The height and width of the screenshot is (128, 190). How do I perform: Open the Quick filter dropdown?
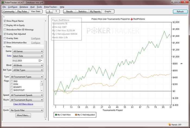[26, 110]
